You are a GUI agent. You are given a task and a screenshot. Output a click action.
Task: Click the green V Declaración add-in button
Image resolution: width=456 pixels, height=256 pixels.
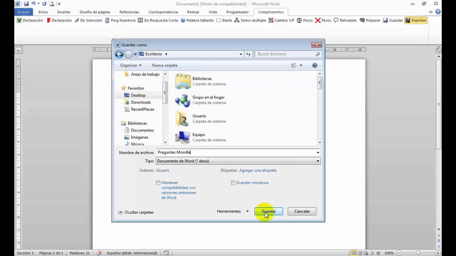tap(30, 20)
